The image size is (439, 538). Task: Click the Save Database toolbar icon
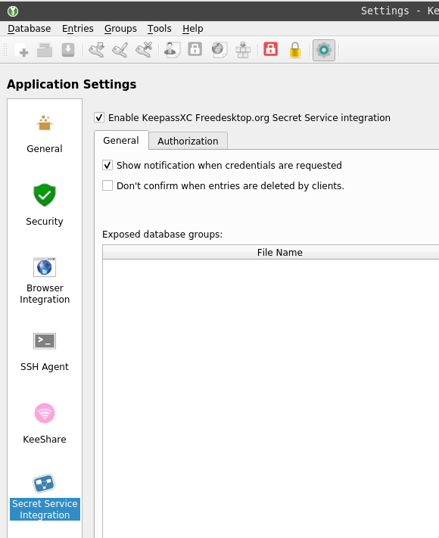click(x=68, y=50)
